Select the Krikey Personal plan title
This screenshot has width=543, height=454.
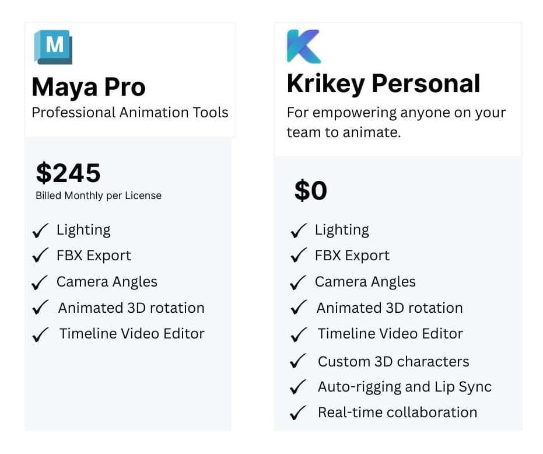tap(383, 84)
